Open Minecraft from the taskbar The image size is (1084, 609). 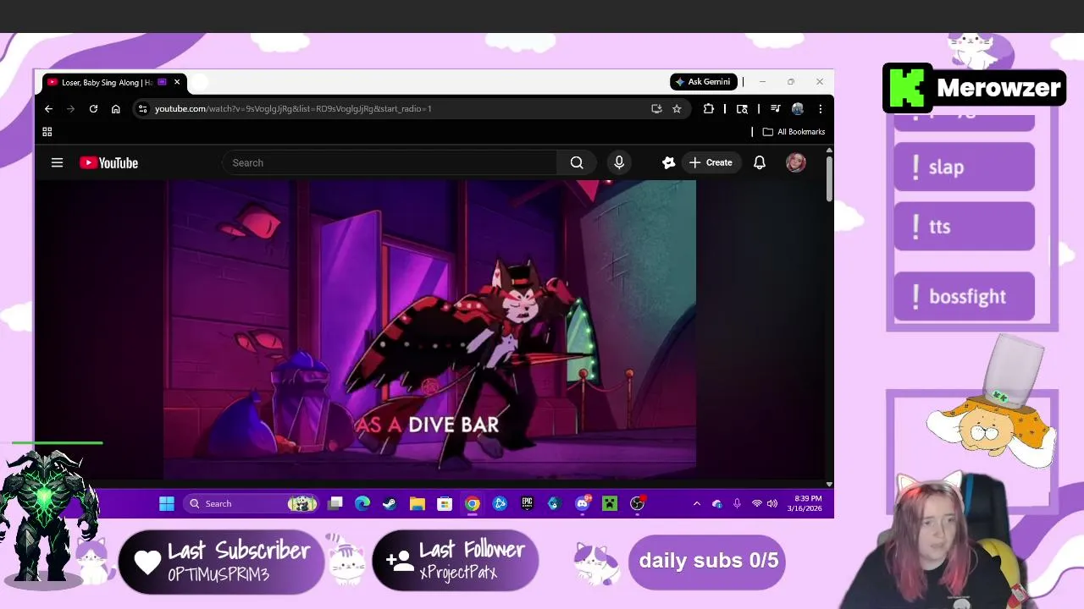click(x=610, y=504)
